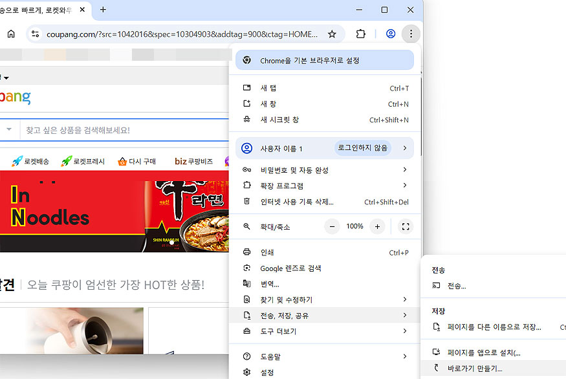Select 페이지를 다른 이름으로 저장 item
This screenshot has width=566, height=379.
point(494,327)
